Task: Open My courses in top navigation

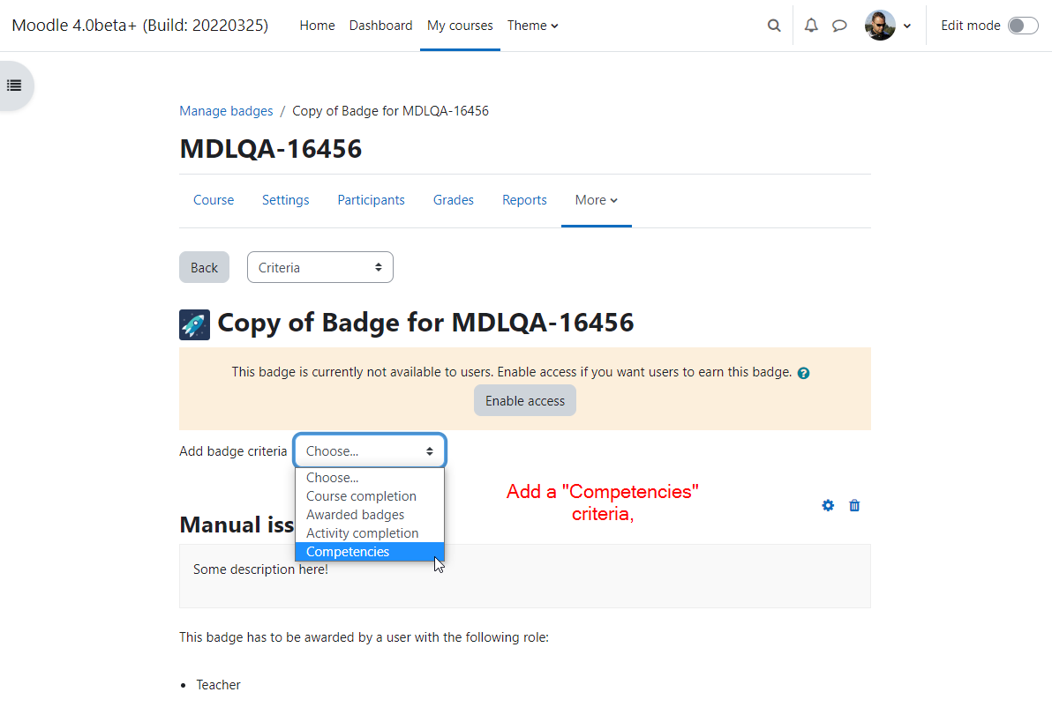Action: (x=460, y=26)
